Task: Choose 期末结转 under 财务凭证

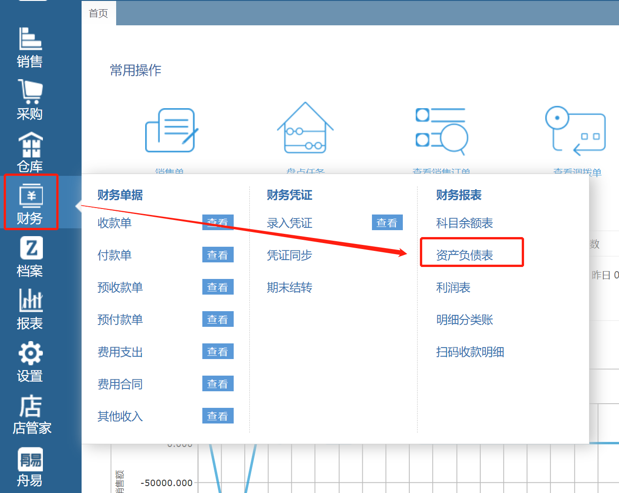Action: 289,287
